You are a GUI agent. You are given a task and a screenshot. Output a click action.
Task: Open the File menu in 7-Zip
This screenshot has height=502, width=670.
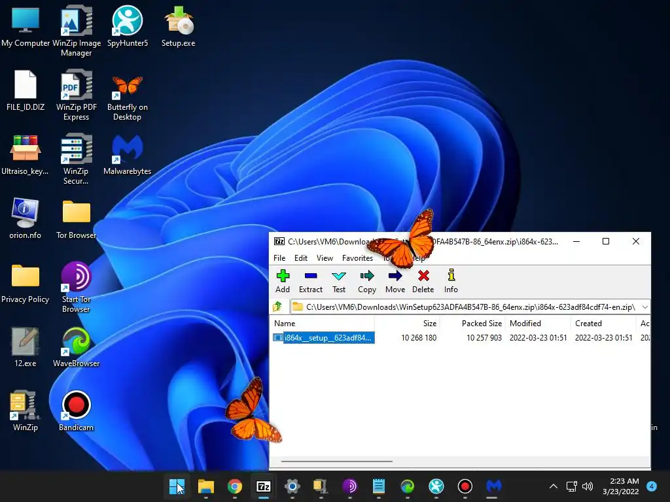(x=279, y=258)
